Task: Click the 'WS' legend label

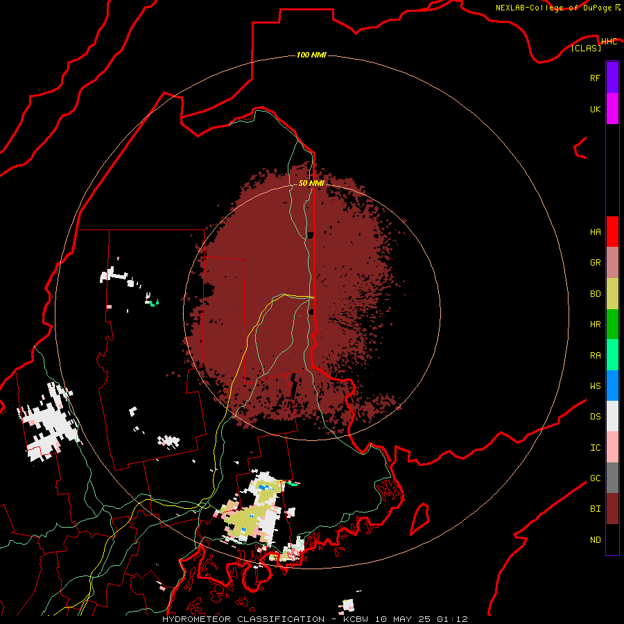Action: (595, 386)
